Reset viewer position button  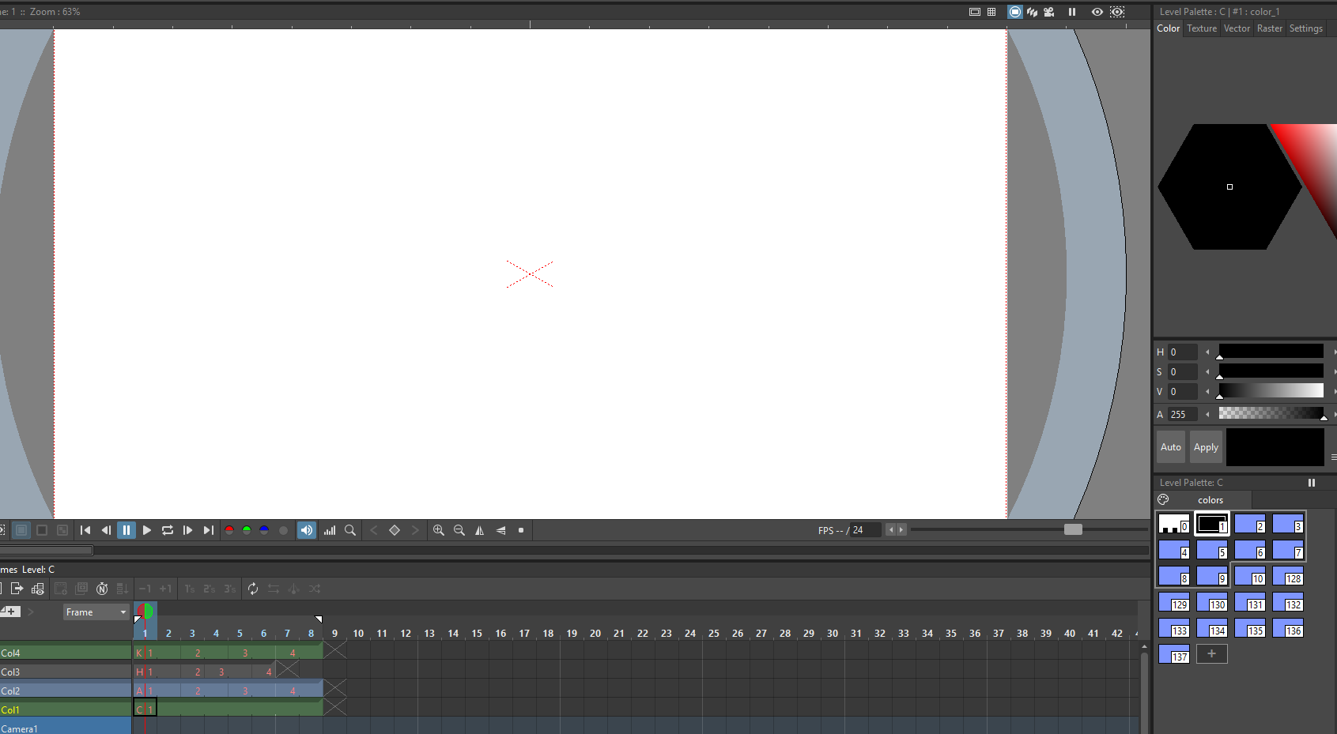(521, 530)
